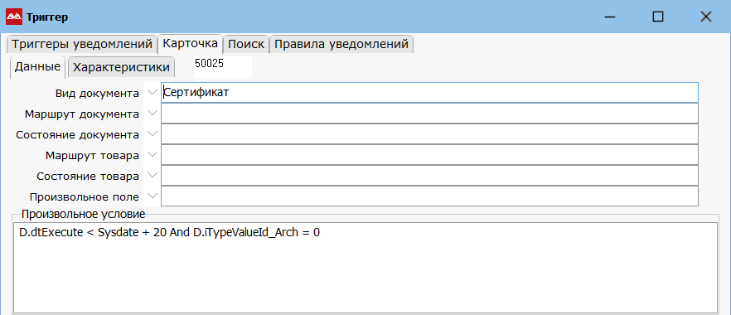Switch to the Триггеры уведомлений tab
The width and height of the screenshot is (731, 315).
coord(82,44)
